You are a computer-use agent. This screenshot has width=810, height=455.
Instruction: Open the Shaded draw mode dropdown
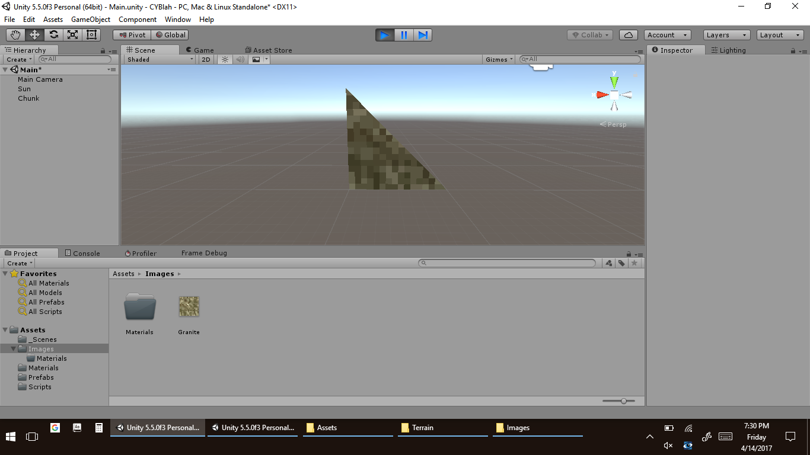(x=160, y=59)
